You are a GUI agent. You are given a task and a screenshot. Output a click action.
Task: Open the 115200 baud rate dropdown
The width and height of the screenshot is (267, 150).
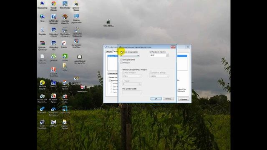(159, 76)
